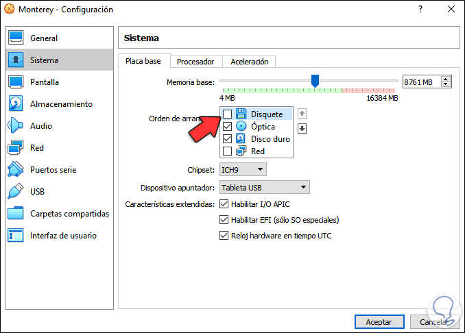
Task: Expand the Chipset ICH9 dropdown
Action: pyautogui.click(x=243, y=169)
